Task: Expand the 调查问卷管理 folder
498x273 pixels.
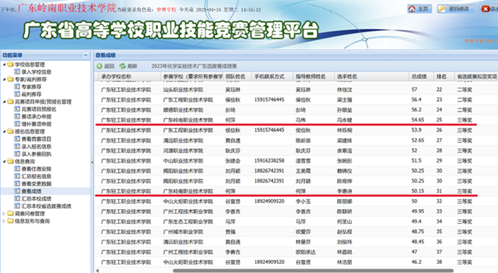Action: 4,213
